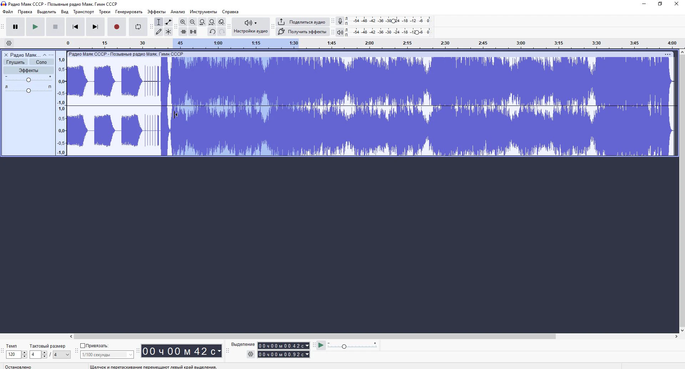Image resolution: width=685 pixels, height=369 pixels.
Task: Toggle loop playback
Action: pyautogui.click(x=138, y=27)
